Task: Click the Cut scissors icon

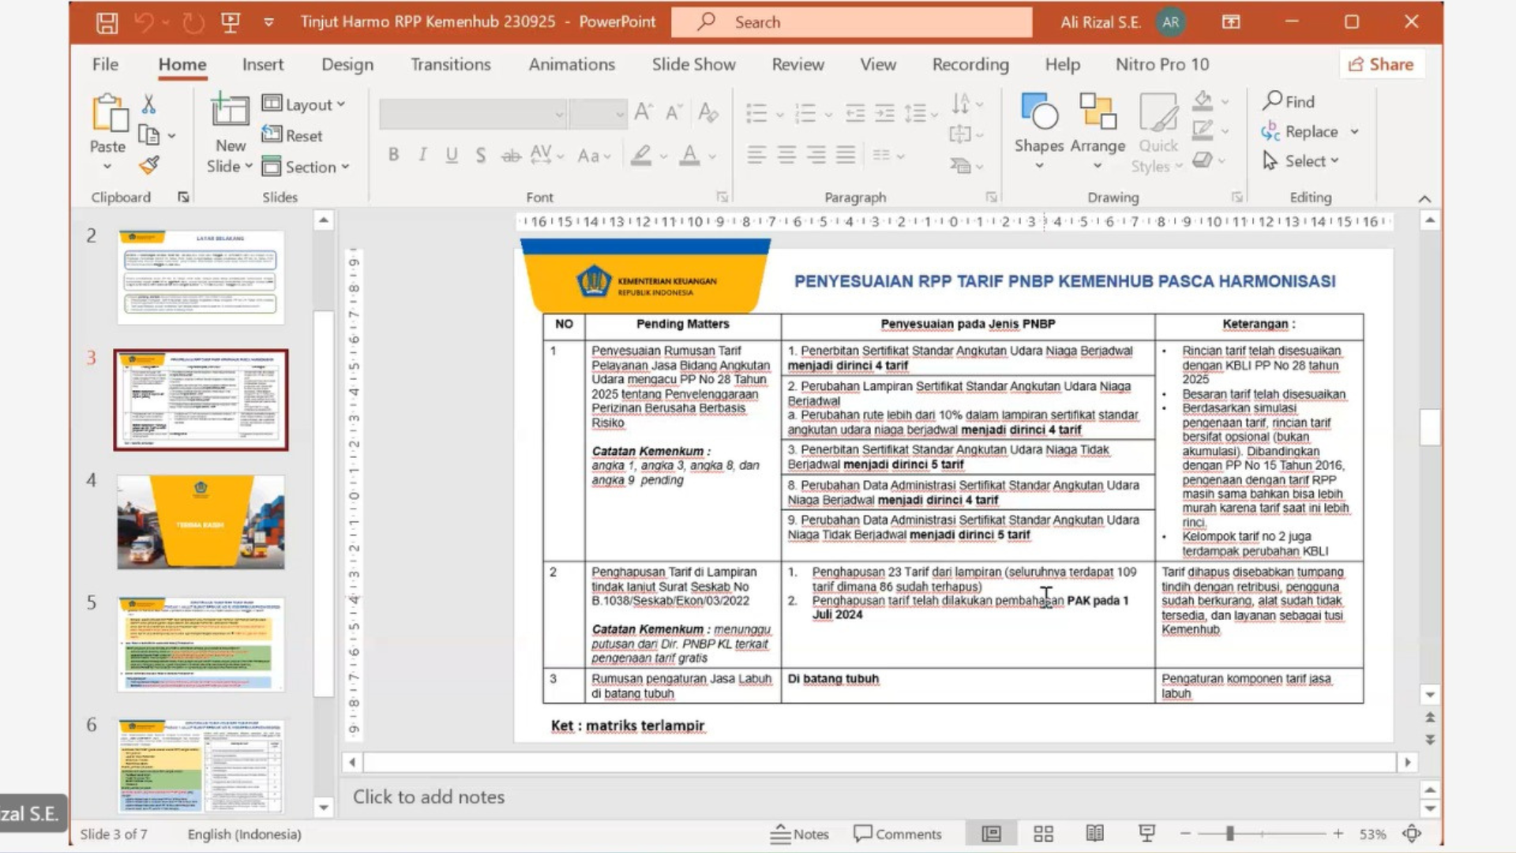Action: click(148, 104)
